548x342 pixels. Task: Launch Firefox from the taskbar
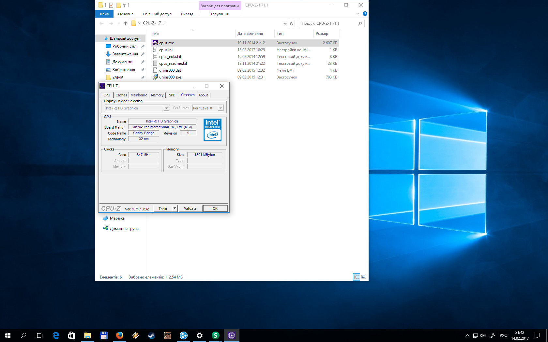[x=120, y=335]
